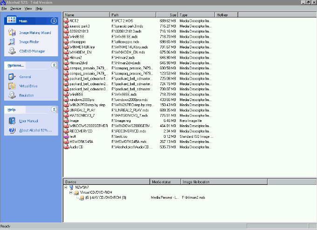Open the Device menu
The height and width of the screenshot is (230, 317).
point(15,8)
